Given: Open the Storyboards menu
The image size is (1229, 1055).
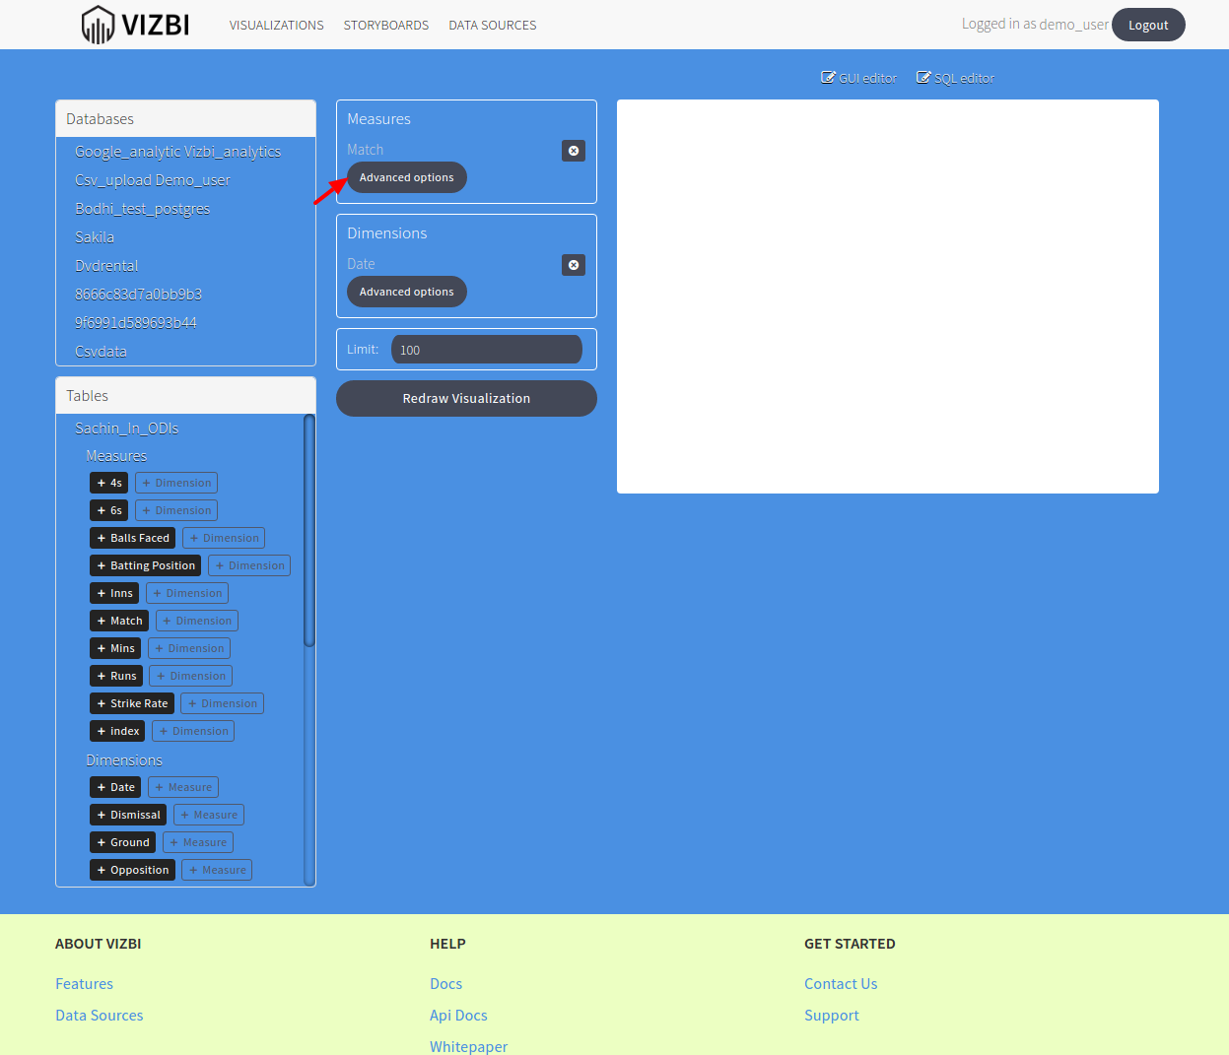Looking at the screenshot, I should click(385, 25).
